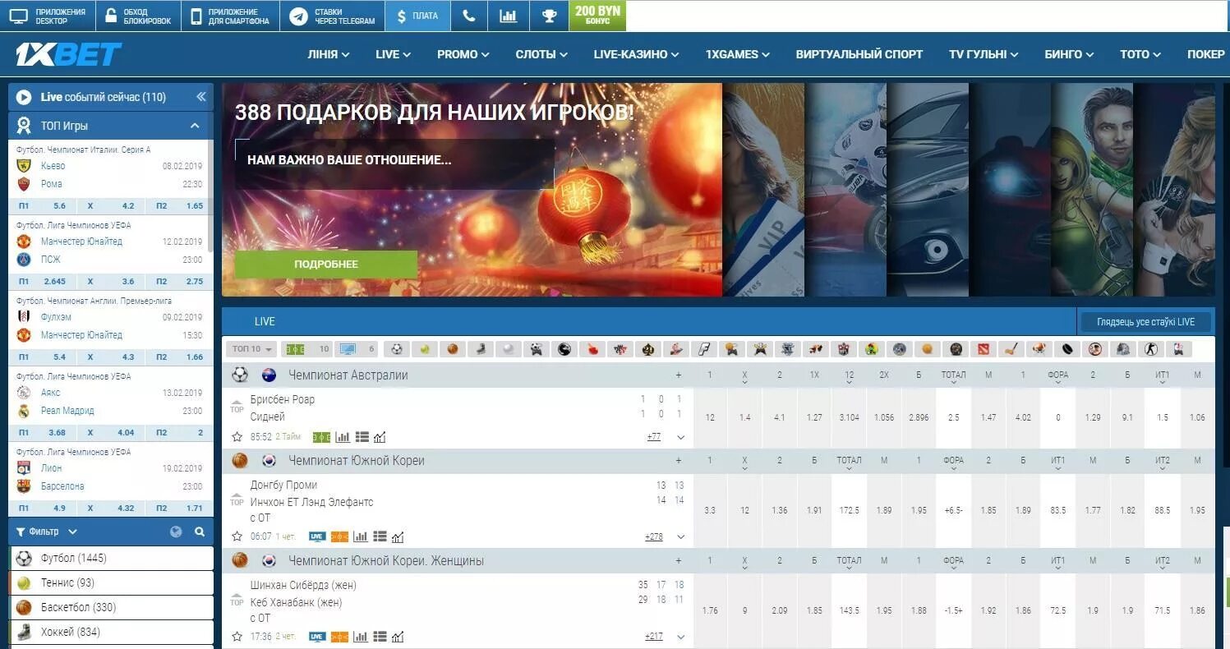Click the search magnifier in the filter bar
The width and height of the screenshot is (1230, 649).
pyautogui.click(x=200, y=532)
